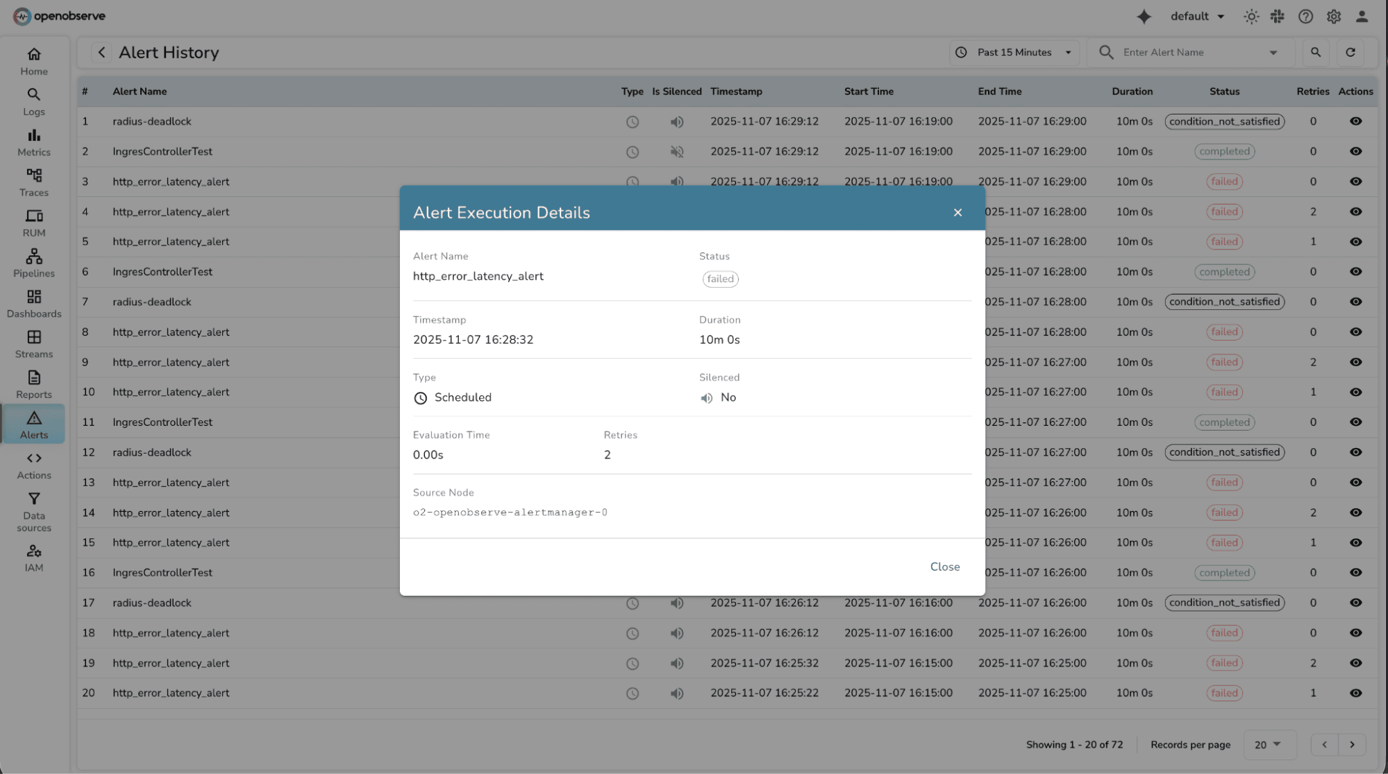Open the Streams section
The height and width of the screenshot is (774, 1388).
pos(33,344)
